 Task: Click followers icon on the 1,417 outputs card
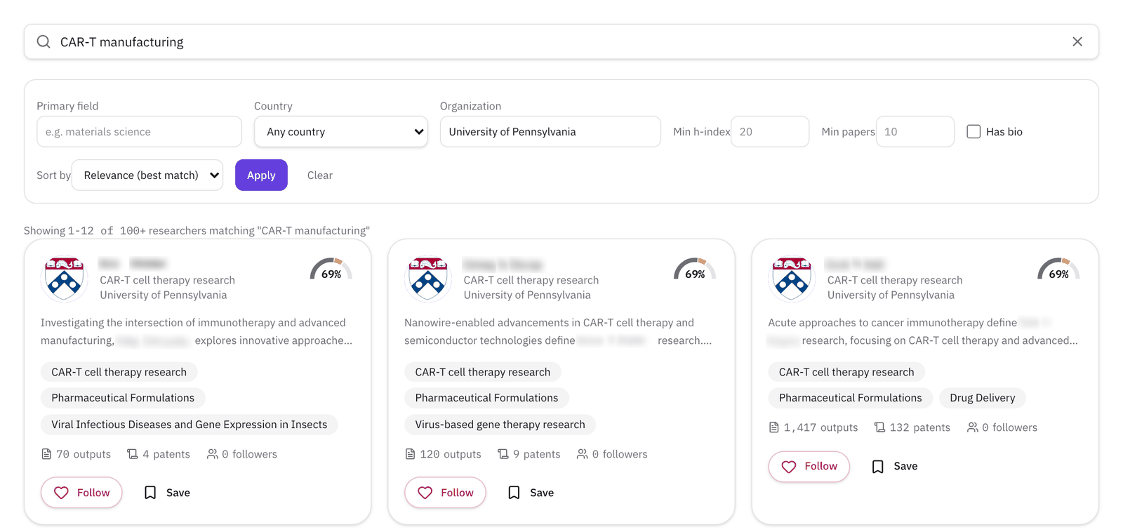coord(972,427)
